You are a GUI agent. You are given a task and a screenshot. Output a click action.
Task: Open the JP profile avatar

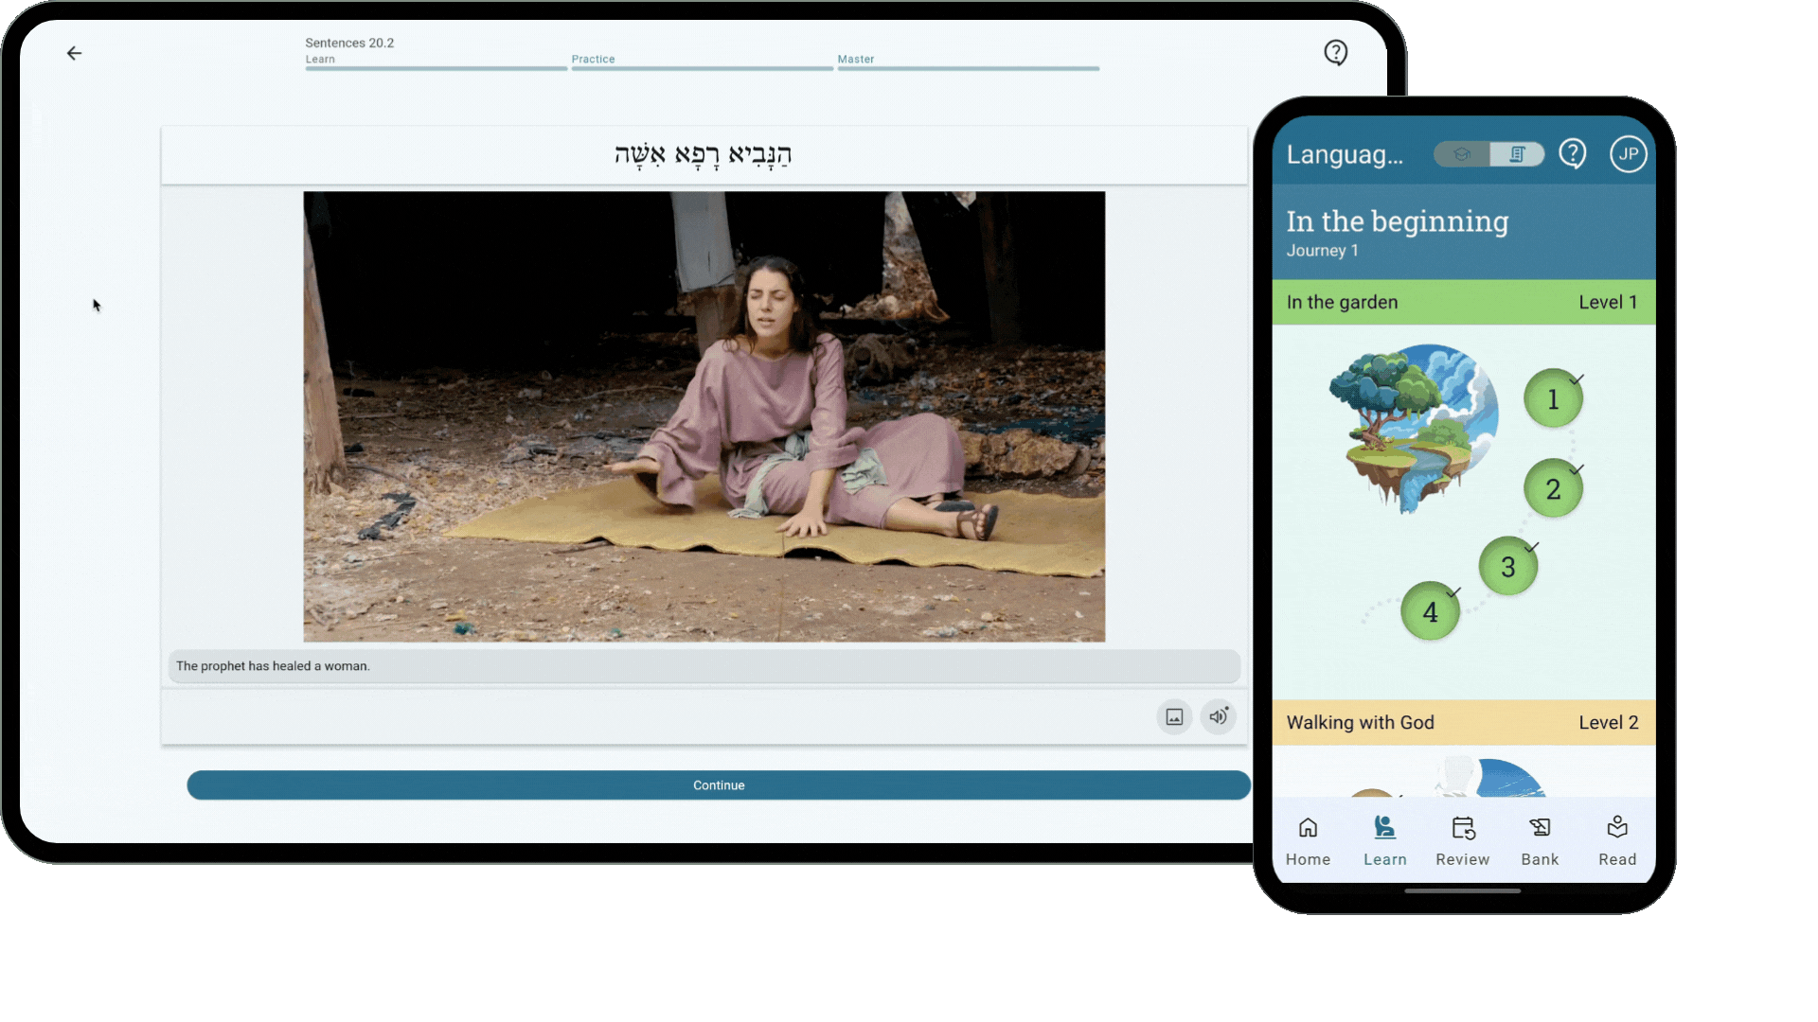[1629, 154]
